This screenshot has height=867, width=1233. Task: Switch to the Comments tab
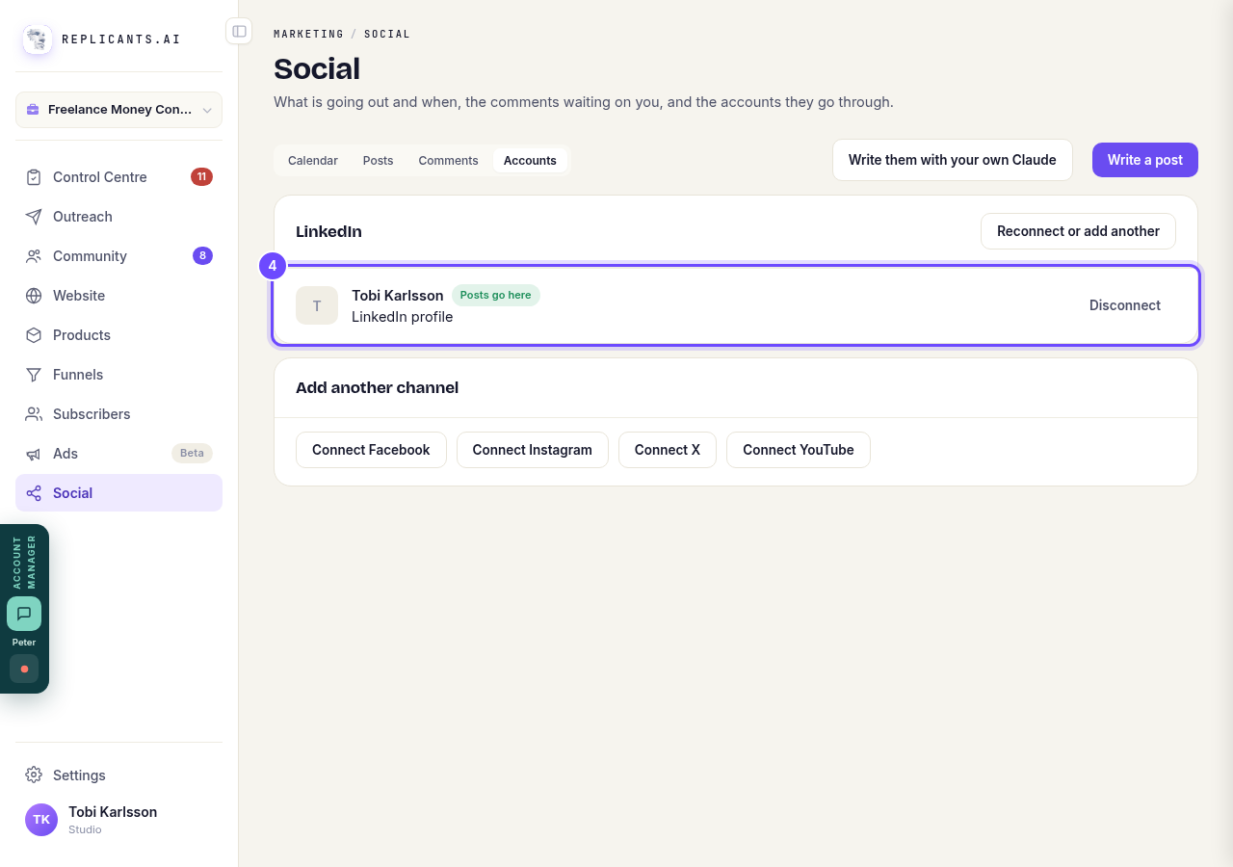[448, 161]
